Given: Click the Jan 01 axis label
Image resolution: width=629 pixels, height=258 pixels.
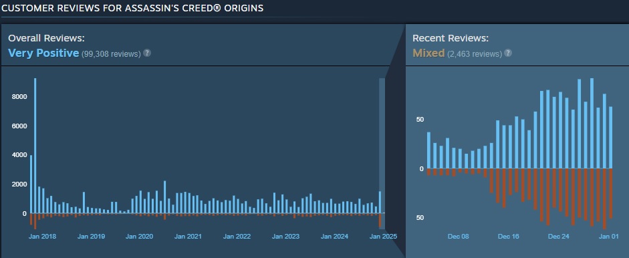Looking at the screenshot, I should pos(608,237).
